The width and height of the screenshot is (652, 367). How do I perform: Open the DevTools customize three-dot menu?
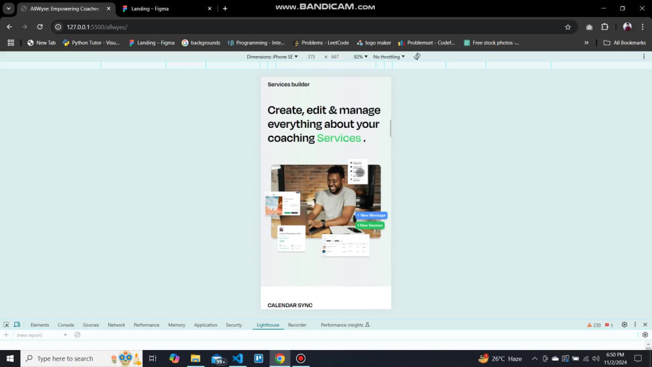click(x=635, y=325)
